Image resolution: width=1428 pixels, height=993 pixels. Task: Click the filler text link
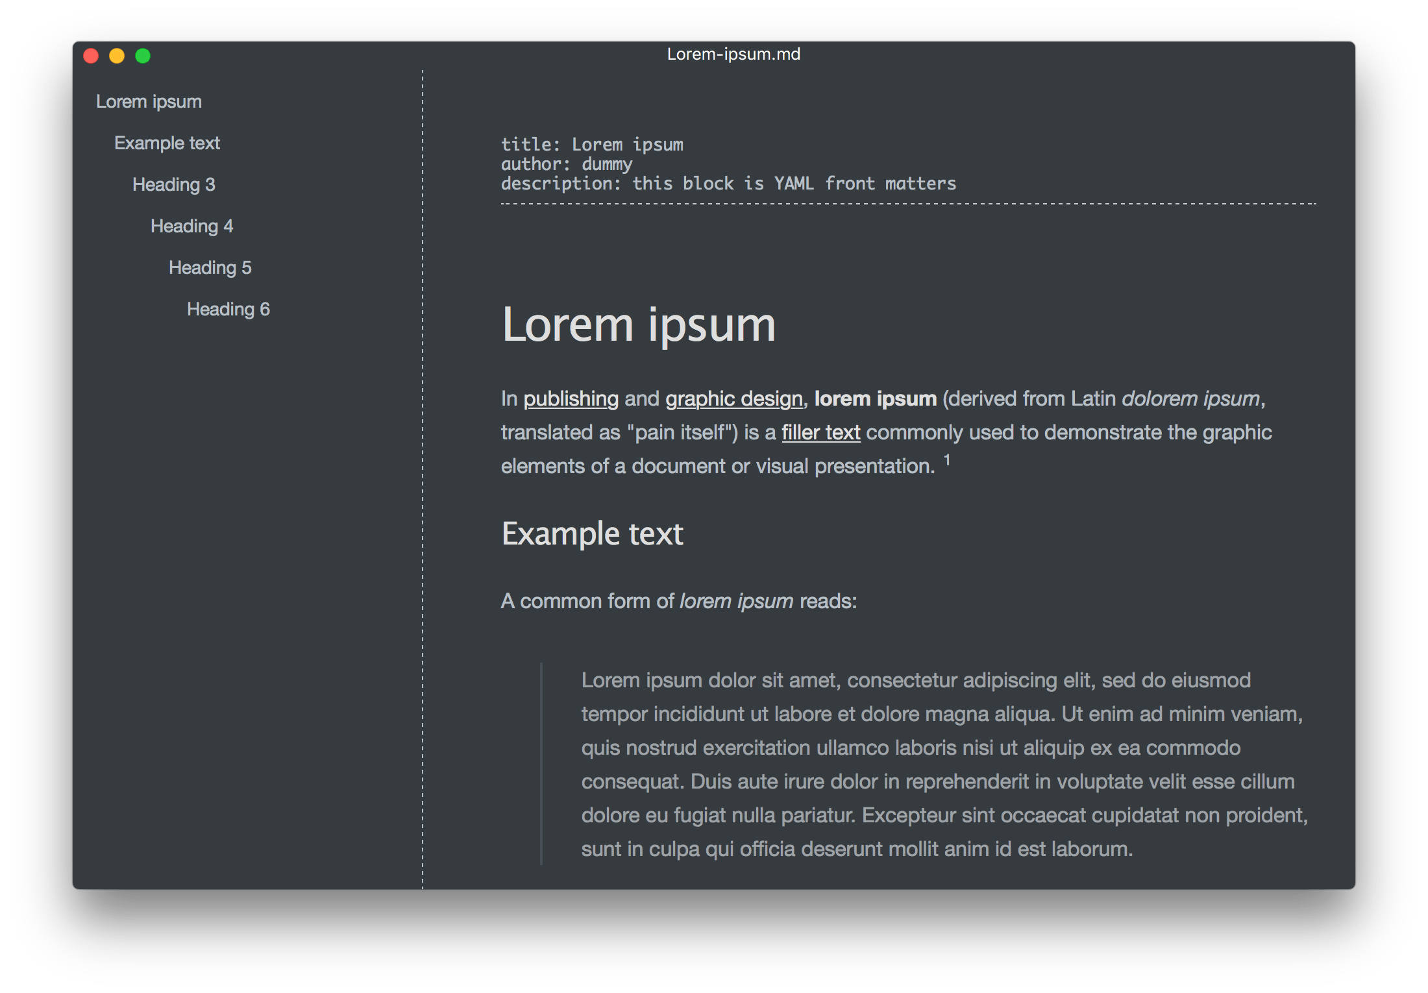[x=821, y=433]
